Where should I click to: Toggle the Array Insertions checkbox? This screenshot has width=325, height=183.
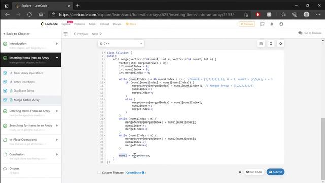5,82
